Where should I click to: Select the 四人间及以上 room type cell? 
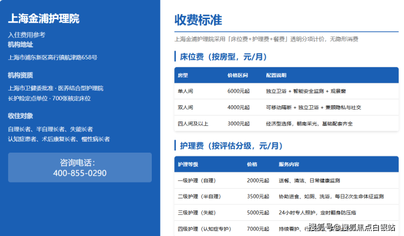pyautogui.click(x=193, y=124)
